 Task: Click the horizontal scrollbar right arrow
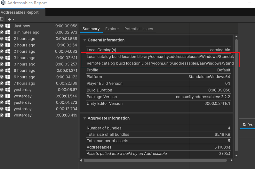click(232, 160)
